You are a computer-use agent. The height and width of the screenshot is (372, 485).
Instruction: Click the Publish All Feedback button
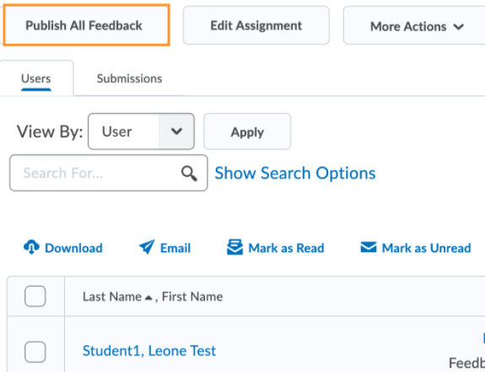pyautogui.click(x=86, y=25)
